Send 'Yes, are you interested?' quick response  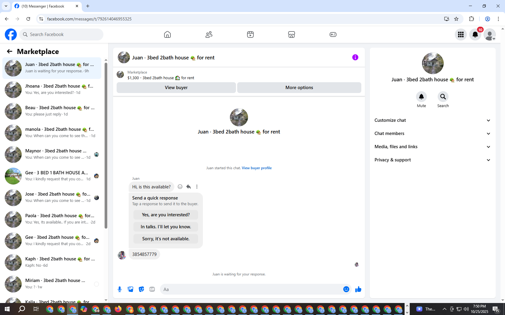(166, 215)
